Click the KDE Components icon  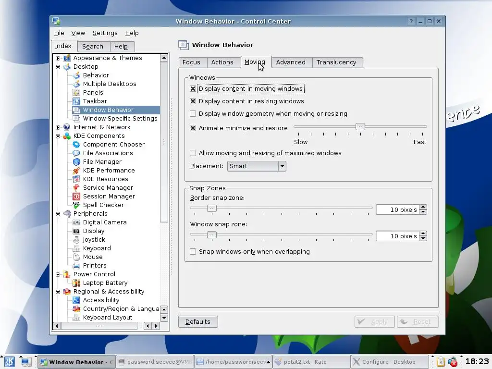[x=66, y=136]
